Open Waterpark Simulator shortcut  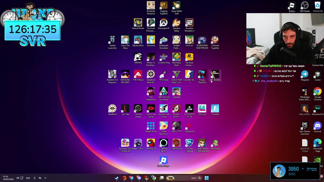pos(164,42)
